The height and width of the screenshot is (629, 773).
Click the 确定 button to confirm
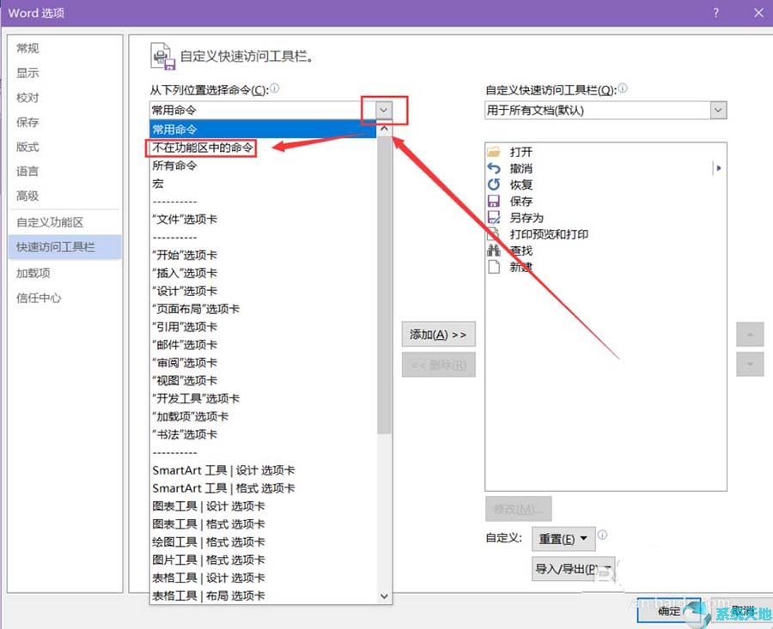668,611
